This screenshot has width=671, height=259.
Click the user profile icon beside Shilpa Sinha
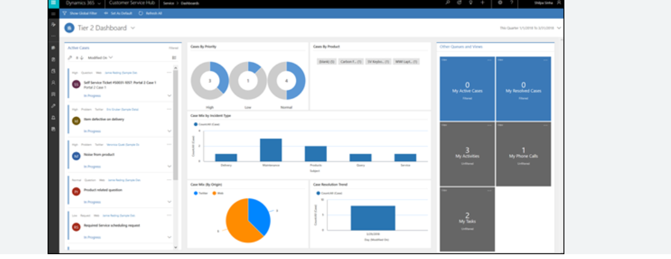tap(559, 2)
